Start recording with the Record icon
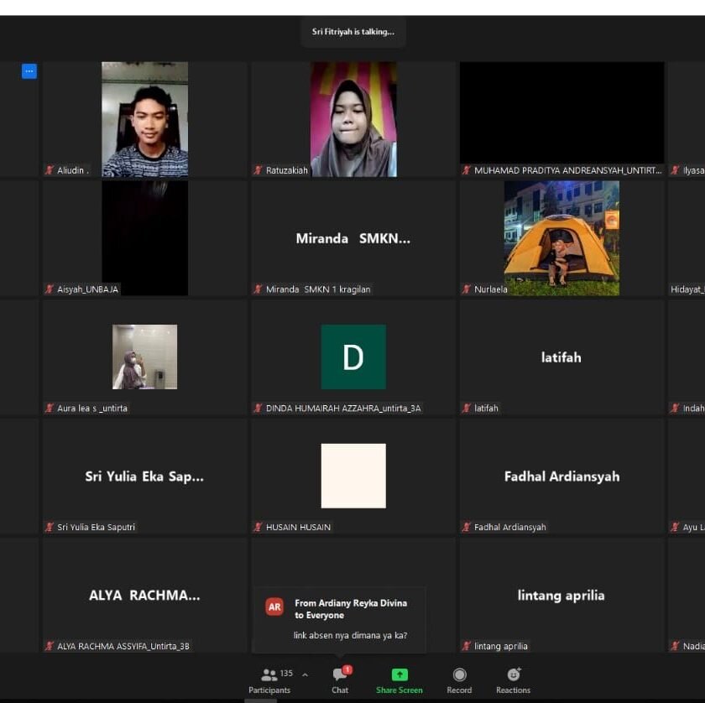705x703 pixels. point(459,675)
